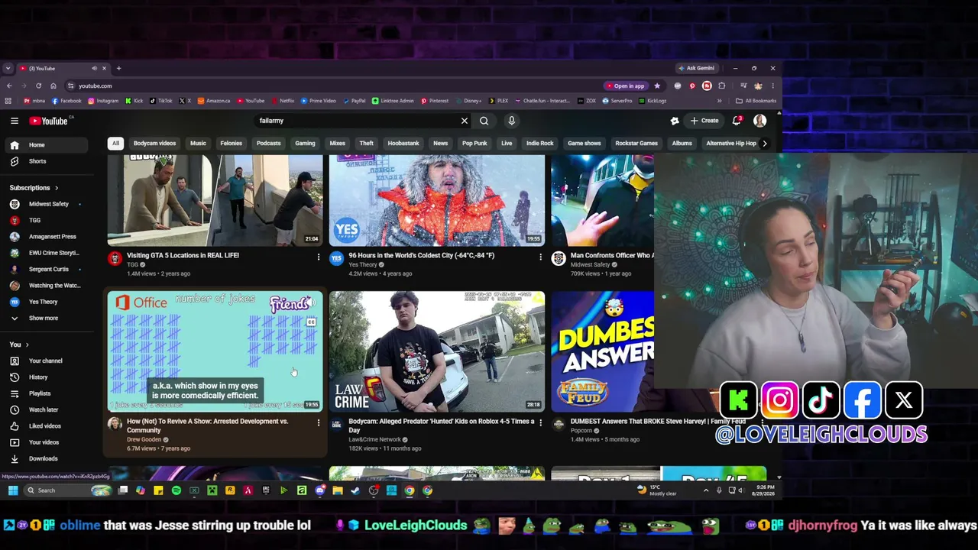Select the Gaming filter chip
This screenshot has width=978, height=550.
(x=305, y=143)
